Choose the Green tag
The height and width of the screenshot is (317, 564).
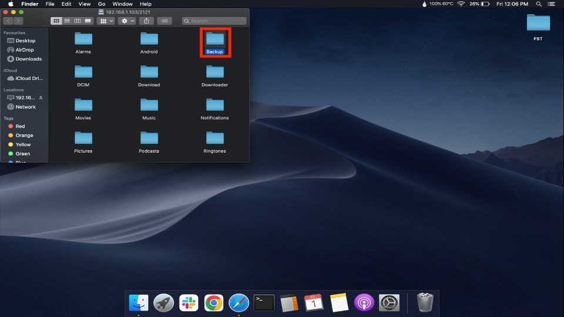click(x=19, y=153)
